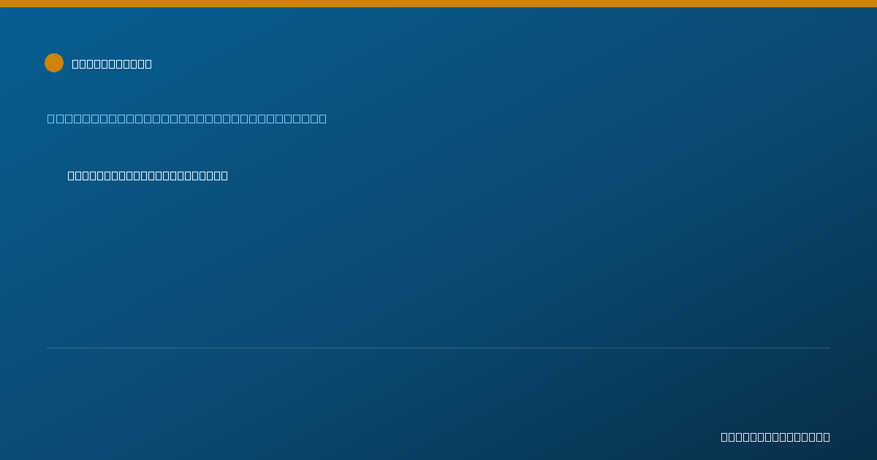This screenshot has height=460, width=877.
Task: Select the indented white subtitle text line
Action: [x=148, y=175]
